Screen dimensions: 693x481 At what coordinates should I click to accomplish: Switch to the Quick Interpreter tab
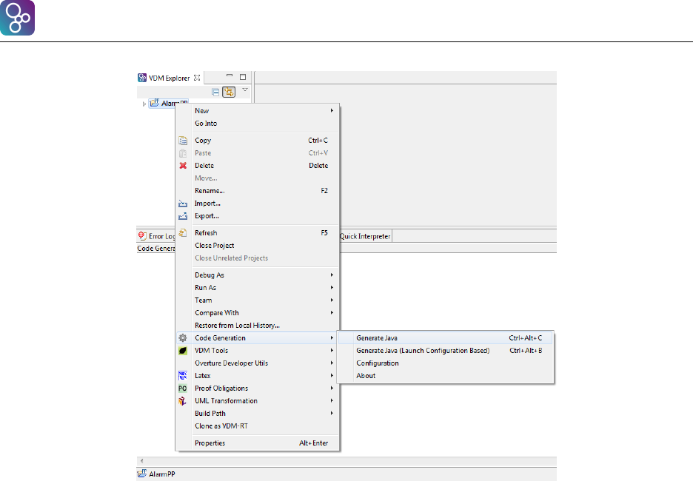click(x=365, y=236)
